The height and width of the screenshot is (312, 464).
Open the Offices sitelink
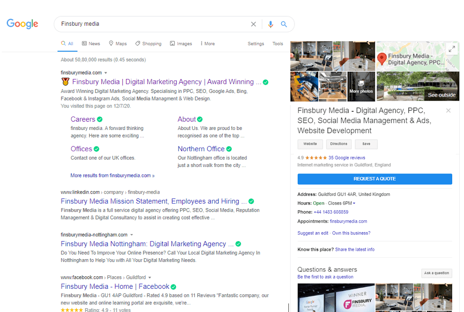[81, 149]
